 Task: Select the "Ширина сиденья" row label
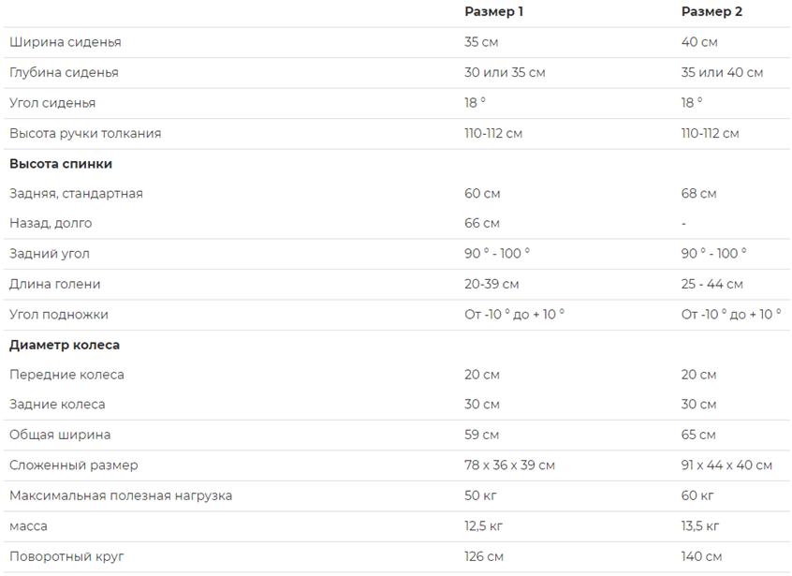[x=66, y=42]
